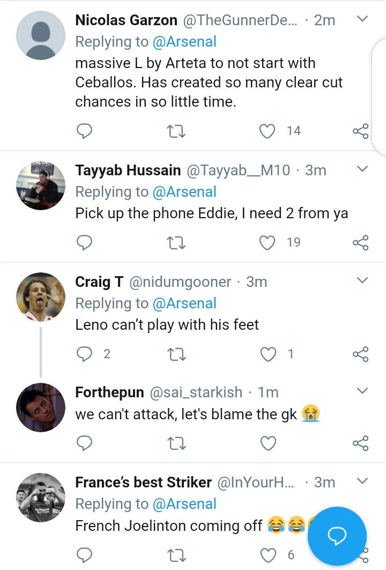Viewport: 386px width, 570px height.
Task: View Craig T's profile picture
Action: click(x=41, y=297)
